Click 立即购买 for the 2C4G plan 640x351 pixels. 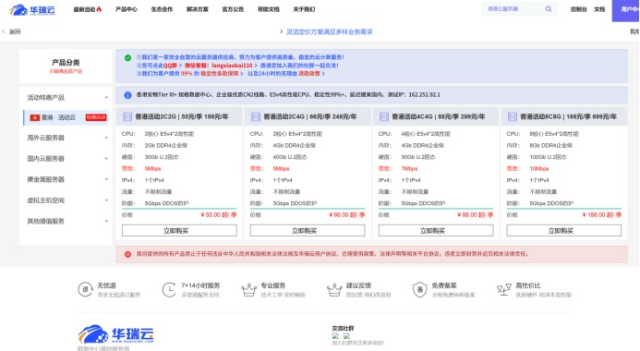click(x=308, y=231)
